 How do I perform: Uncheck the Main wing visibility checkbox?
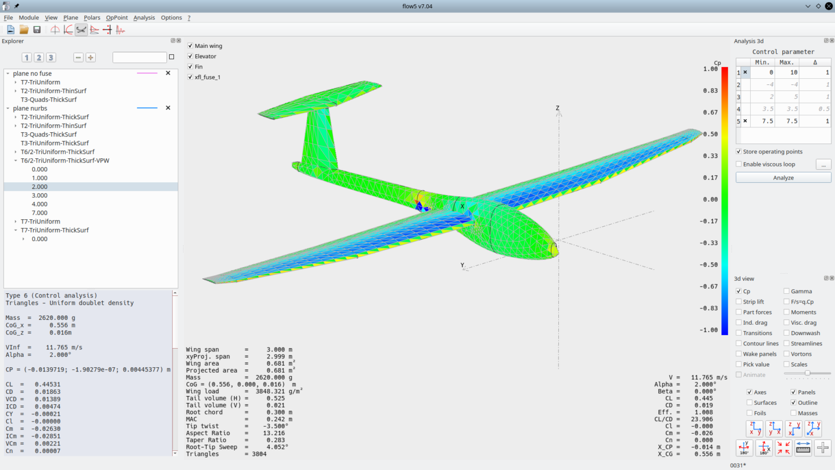coord(190,46)
